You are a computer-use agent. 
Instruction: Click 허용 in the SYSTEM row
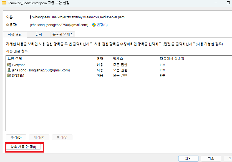(x=100, y=75)
